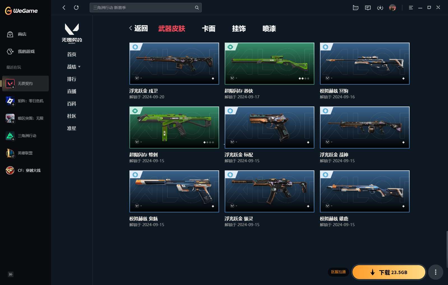
Task: Switch to the 喷漆 tab
Action: (269, 29)
